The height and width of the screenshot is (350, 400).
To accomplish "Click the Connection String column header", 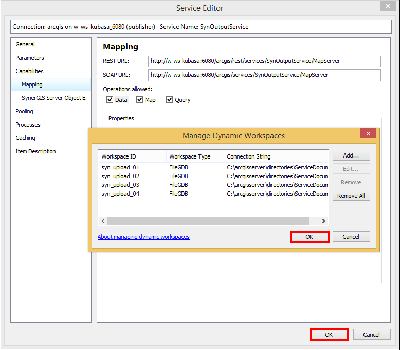I will click(x=276, y=156).
